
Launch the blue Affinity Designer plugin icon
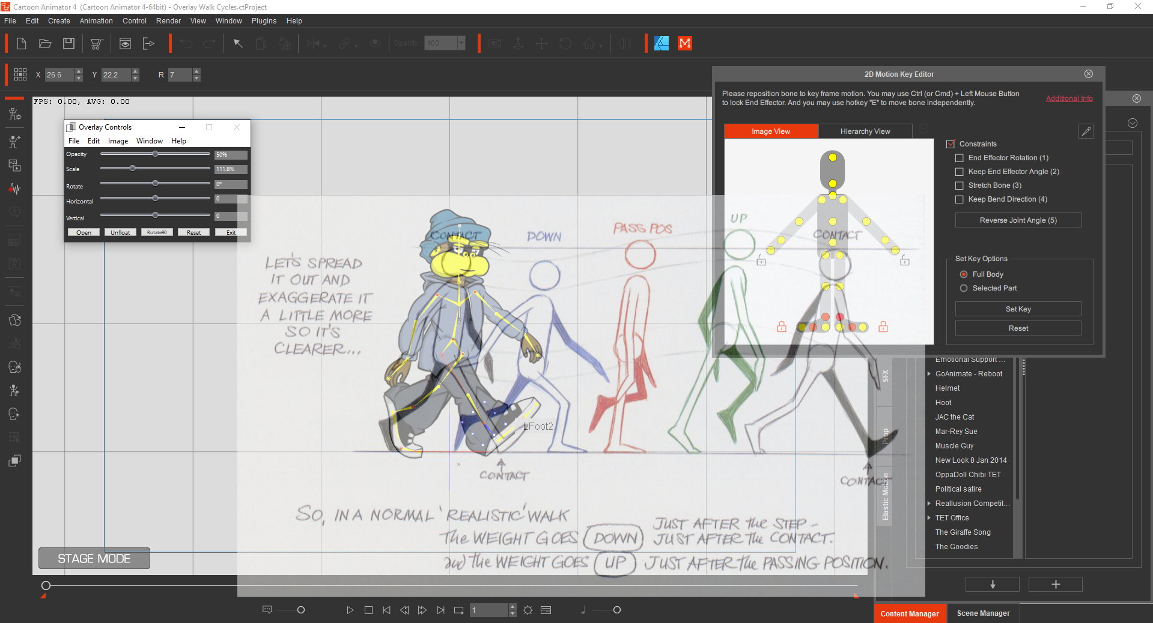point(662,43)
